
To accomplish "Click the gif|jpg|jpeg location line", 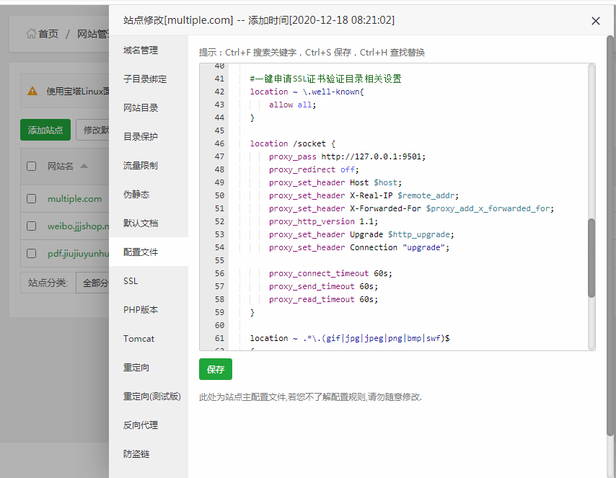I will pos(350,338).
